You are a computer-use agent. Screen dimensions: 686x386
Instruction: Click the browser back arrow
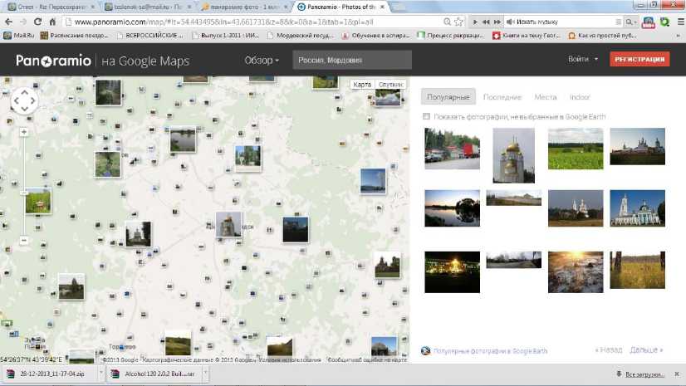tap(9, 22)
